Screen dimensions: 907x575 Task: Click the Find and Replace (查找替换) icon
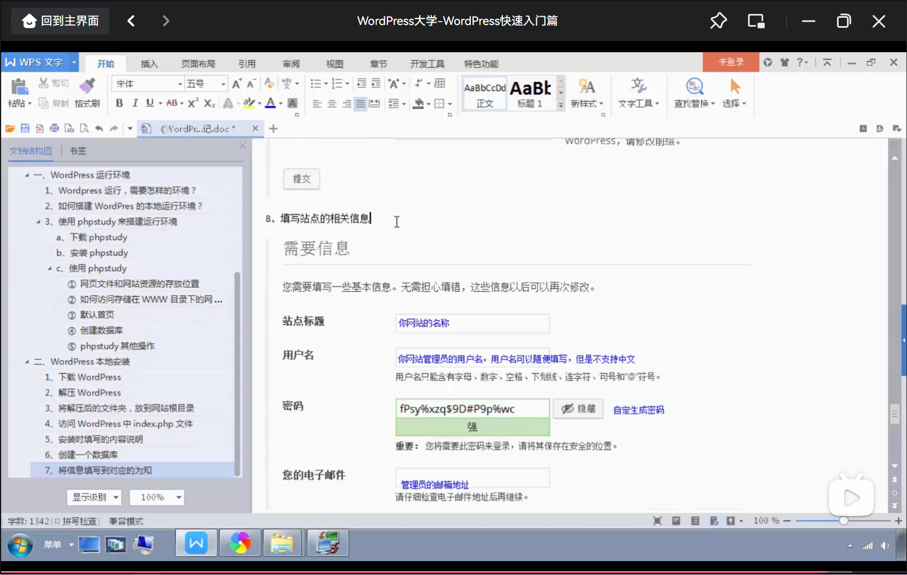coord(695,86)
